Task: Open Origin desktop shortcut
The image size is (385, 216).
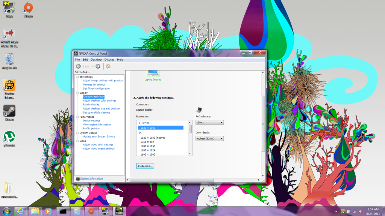Action: 28,10
